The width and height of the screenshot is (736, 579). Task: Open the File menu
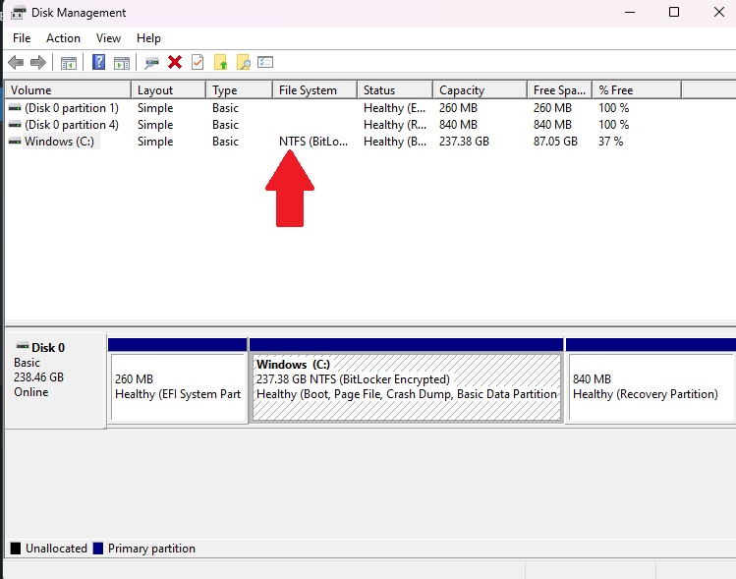coord(22,38)
